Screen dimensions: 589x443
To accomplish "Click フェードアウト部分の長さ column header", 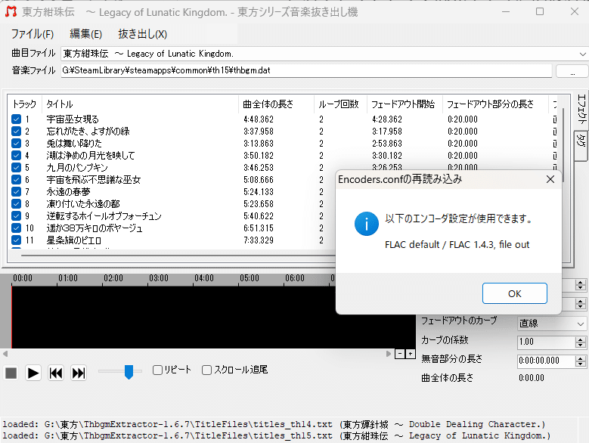I will 495,104.
